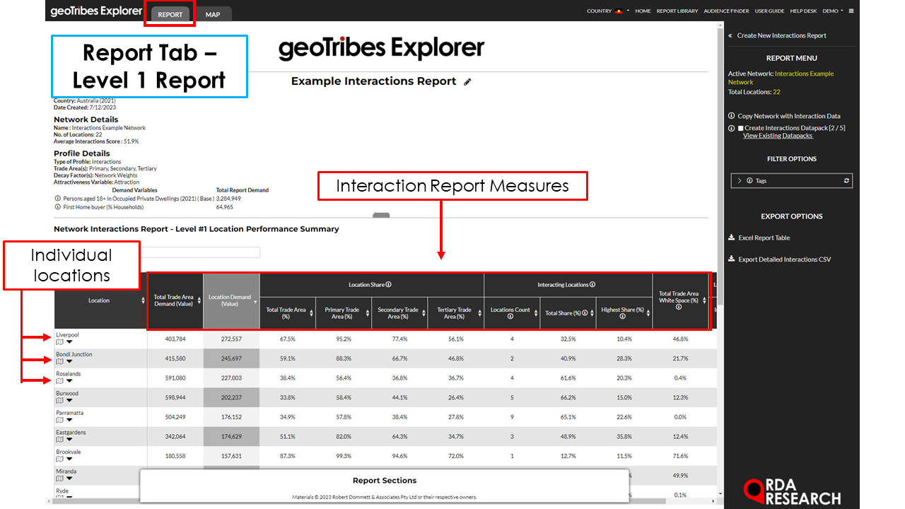Expand the Tags filter chevron
905x509 pixels.
[x=740, y=181]
